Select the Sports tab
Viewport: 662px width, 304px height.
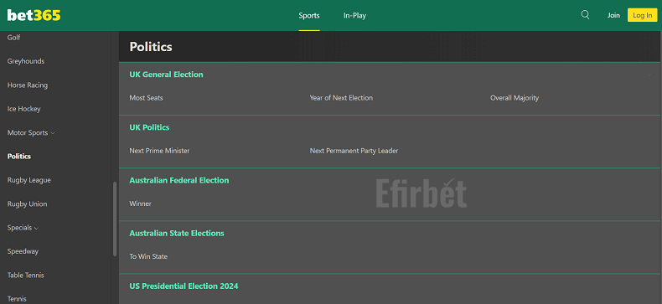pos(309,16)
